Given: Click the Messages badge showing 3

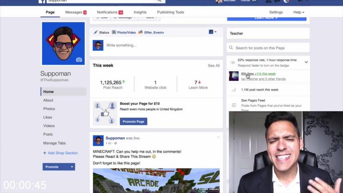Looking at the screenshot, I should (85, 12).
